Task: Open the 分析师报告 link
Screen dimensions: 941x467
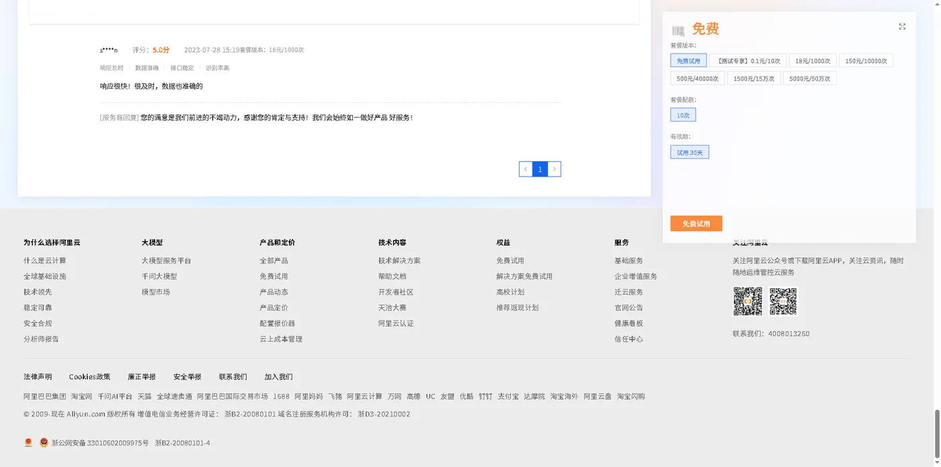Action: coord(41,339)
